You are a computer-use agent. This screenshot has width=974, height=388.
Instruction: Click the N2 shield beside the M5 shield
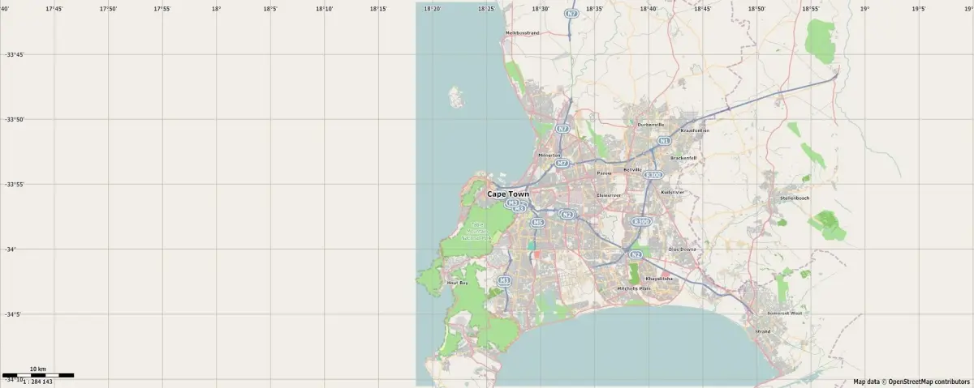[567, 215]
